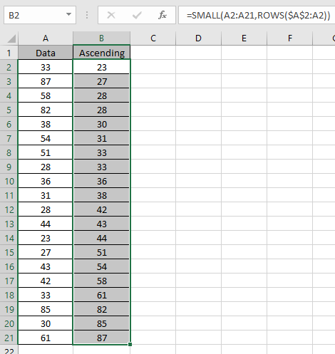
Task: Select cell B21 containing 87
Action: [102, 338]
